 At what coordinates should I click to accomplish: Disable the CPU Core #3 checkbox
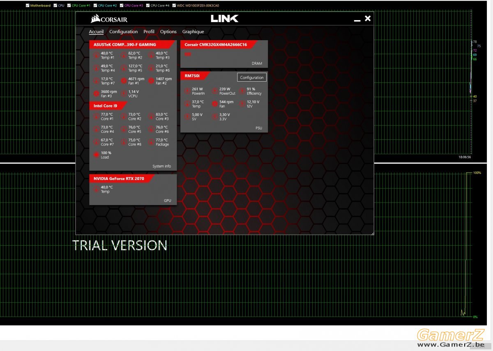coord(122,6)
